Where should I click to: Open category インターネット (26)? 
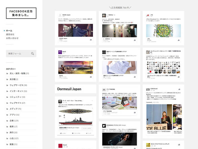18,91
